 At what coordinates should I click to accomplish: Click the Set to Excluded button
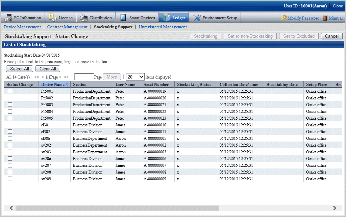point(299,36)
